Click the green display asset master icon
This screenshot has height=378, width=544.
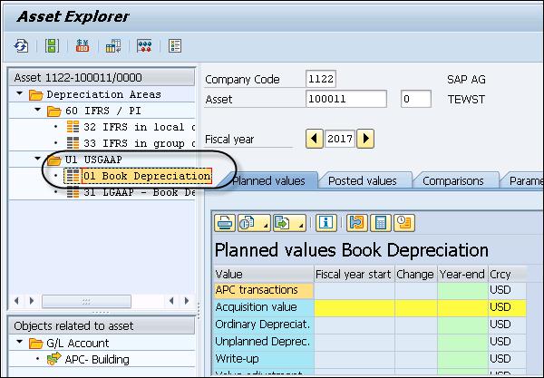(52, 45)
